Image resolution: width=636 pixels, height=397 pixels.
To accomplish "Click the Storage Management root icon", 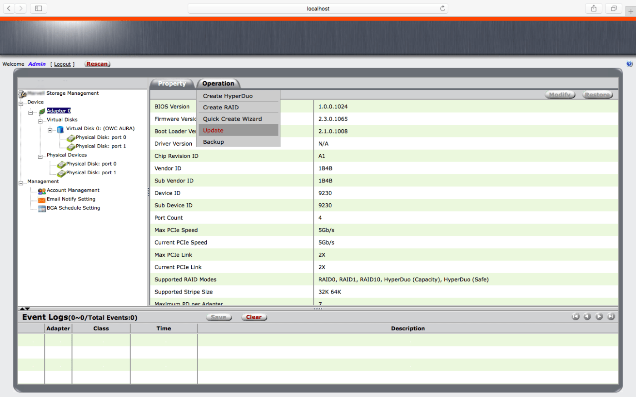I will point(22,94).
